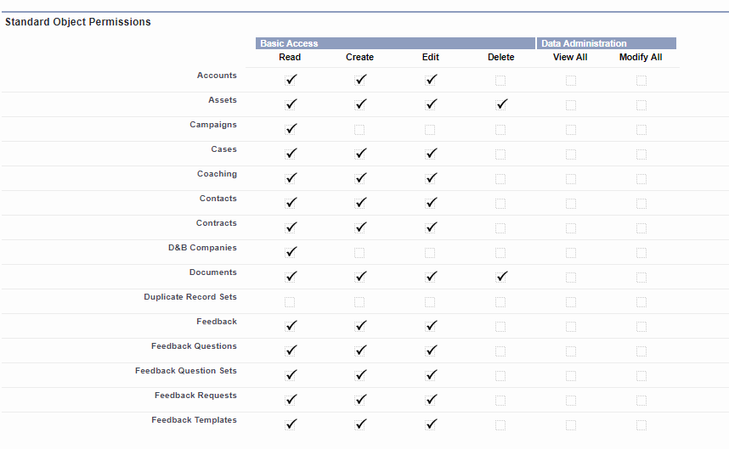Toggle Cases Edit checkbox
The width and height of the screenshot is (729, 449).
(x=431, y=154)
